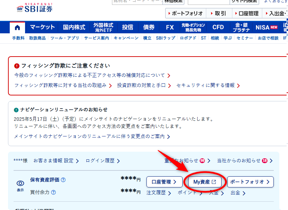Click ポートフォリオ button in asset panel
This screenshot has height=210, width=288.
[250, 182]
